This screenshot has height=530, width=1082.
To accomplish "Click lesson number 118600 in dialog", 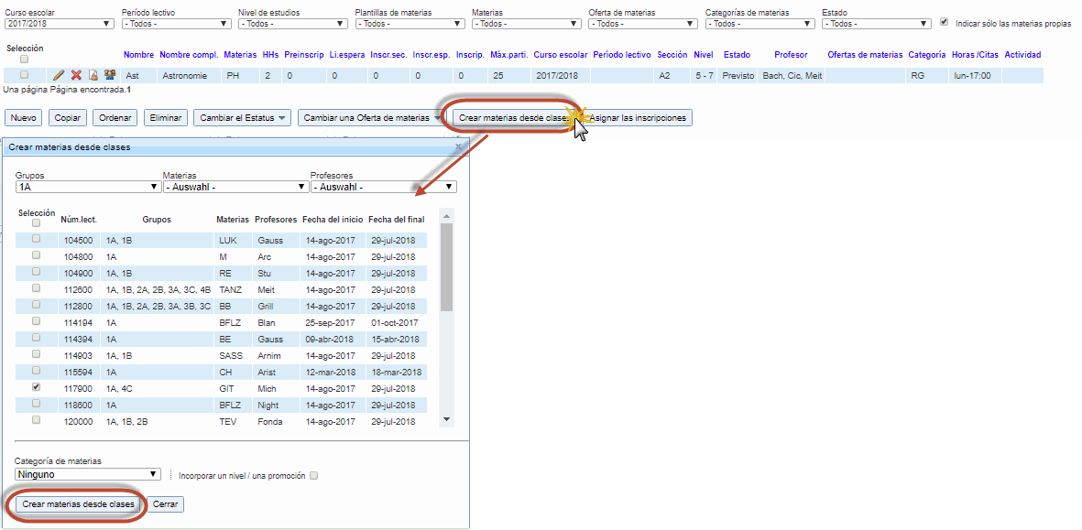I will pyautogui.click(x=78, y=406).
